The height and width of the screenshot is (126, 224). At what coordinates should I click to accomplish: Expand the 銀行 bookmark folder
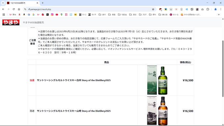pos(102,14)
